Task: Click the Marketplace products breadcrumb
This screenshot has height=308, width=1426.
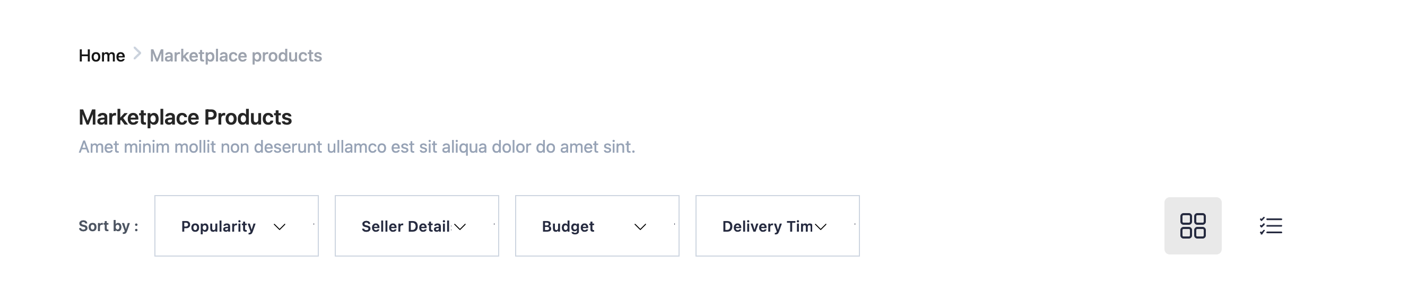Action: (236, 55)
